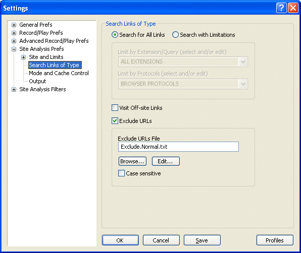Open Mode and Cache Control settings

59,73
